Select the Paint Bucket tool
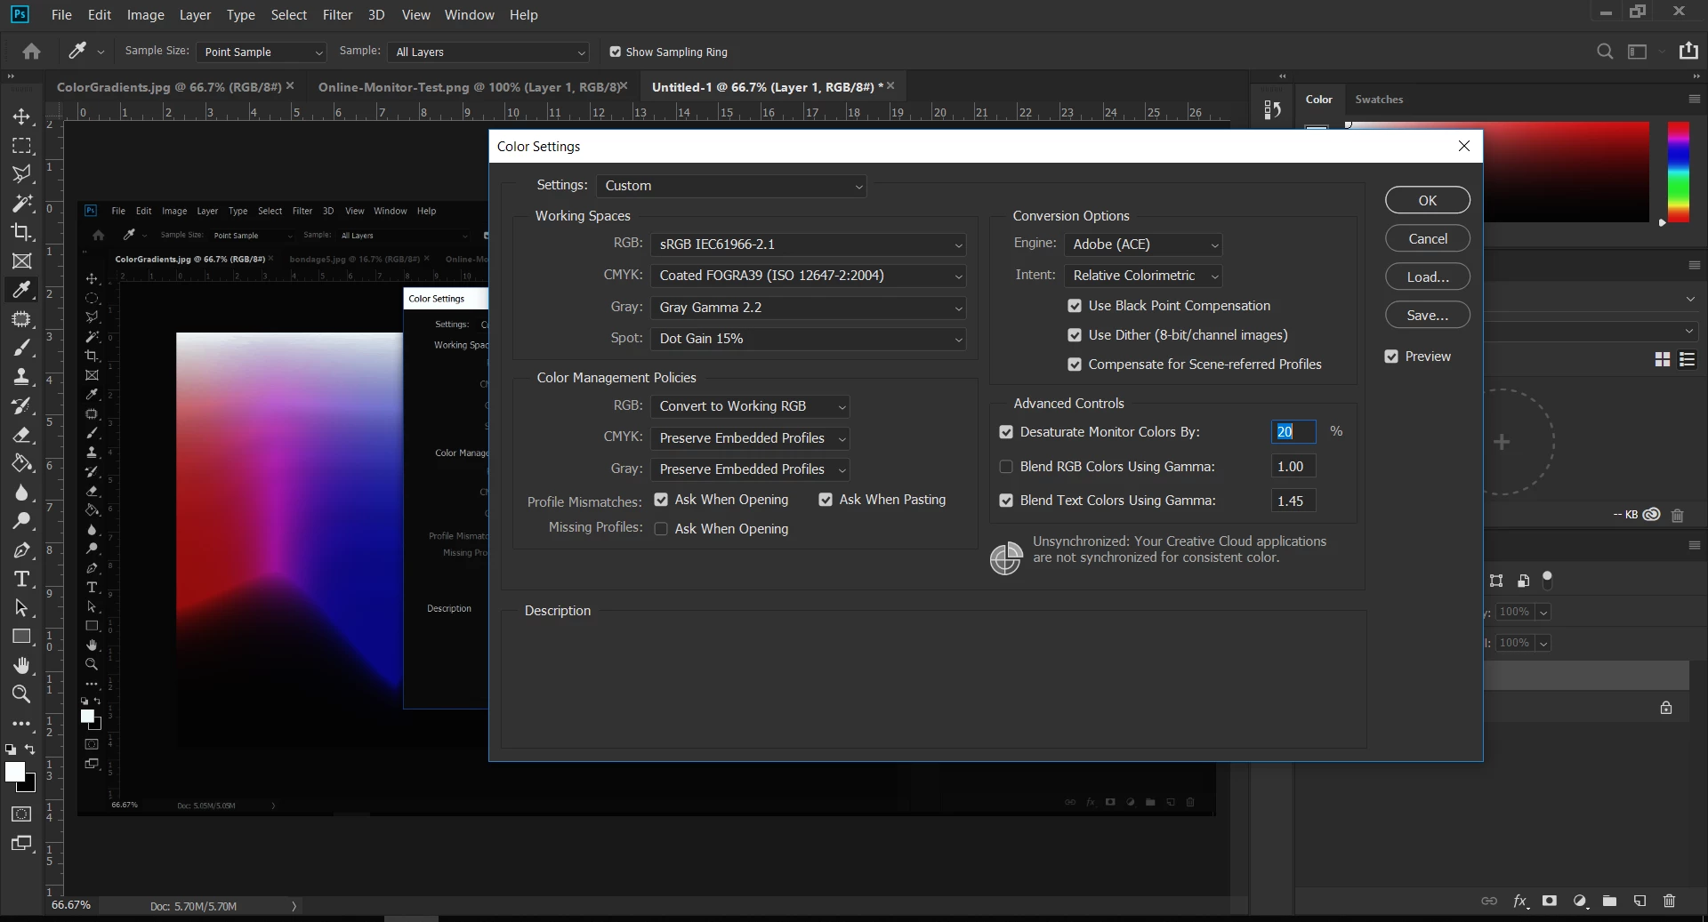This screenshot has width=1708, height=922. tap(21, 463)
